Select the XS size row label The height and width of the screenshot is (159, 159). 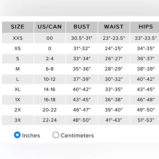click(18, 49)
